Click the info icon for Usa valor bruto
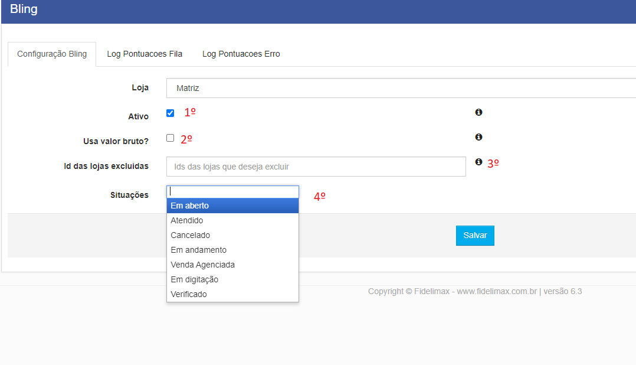 point(478,137)
